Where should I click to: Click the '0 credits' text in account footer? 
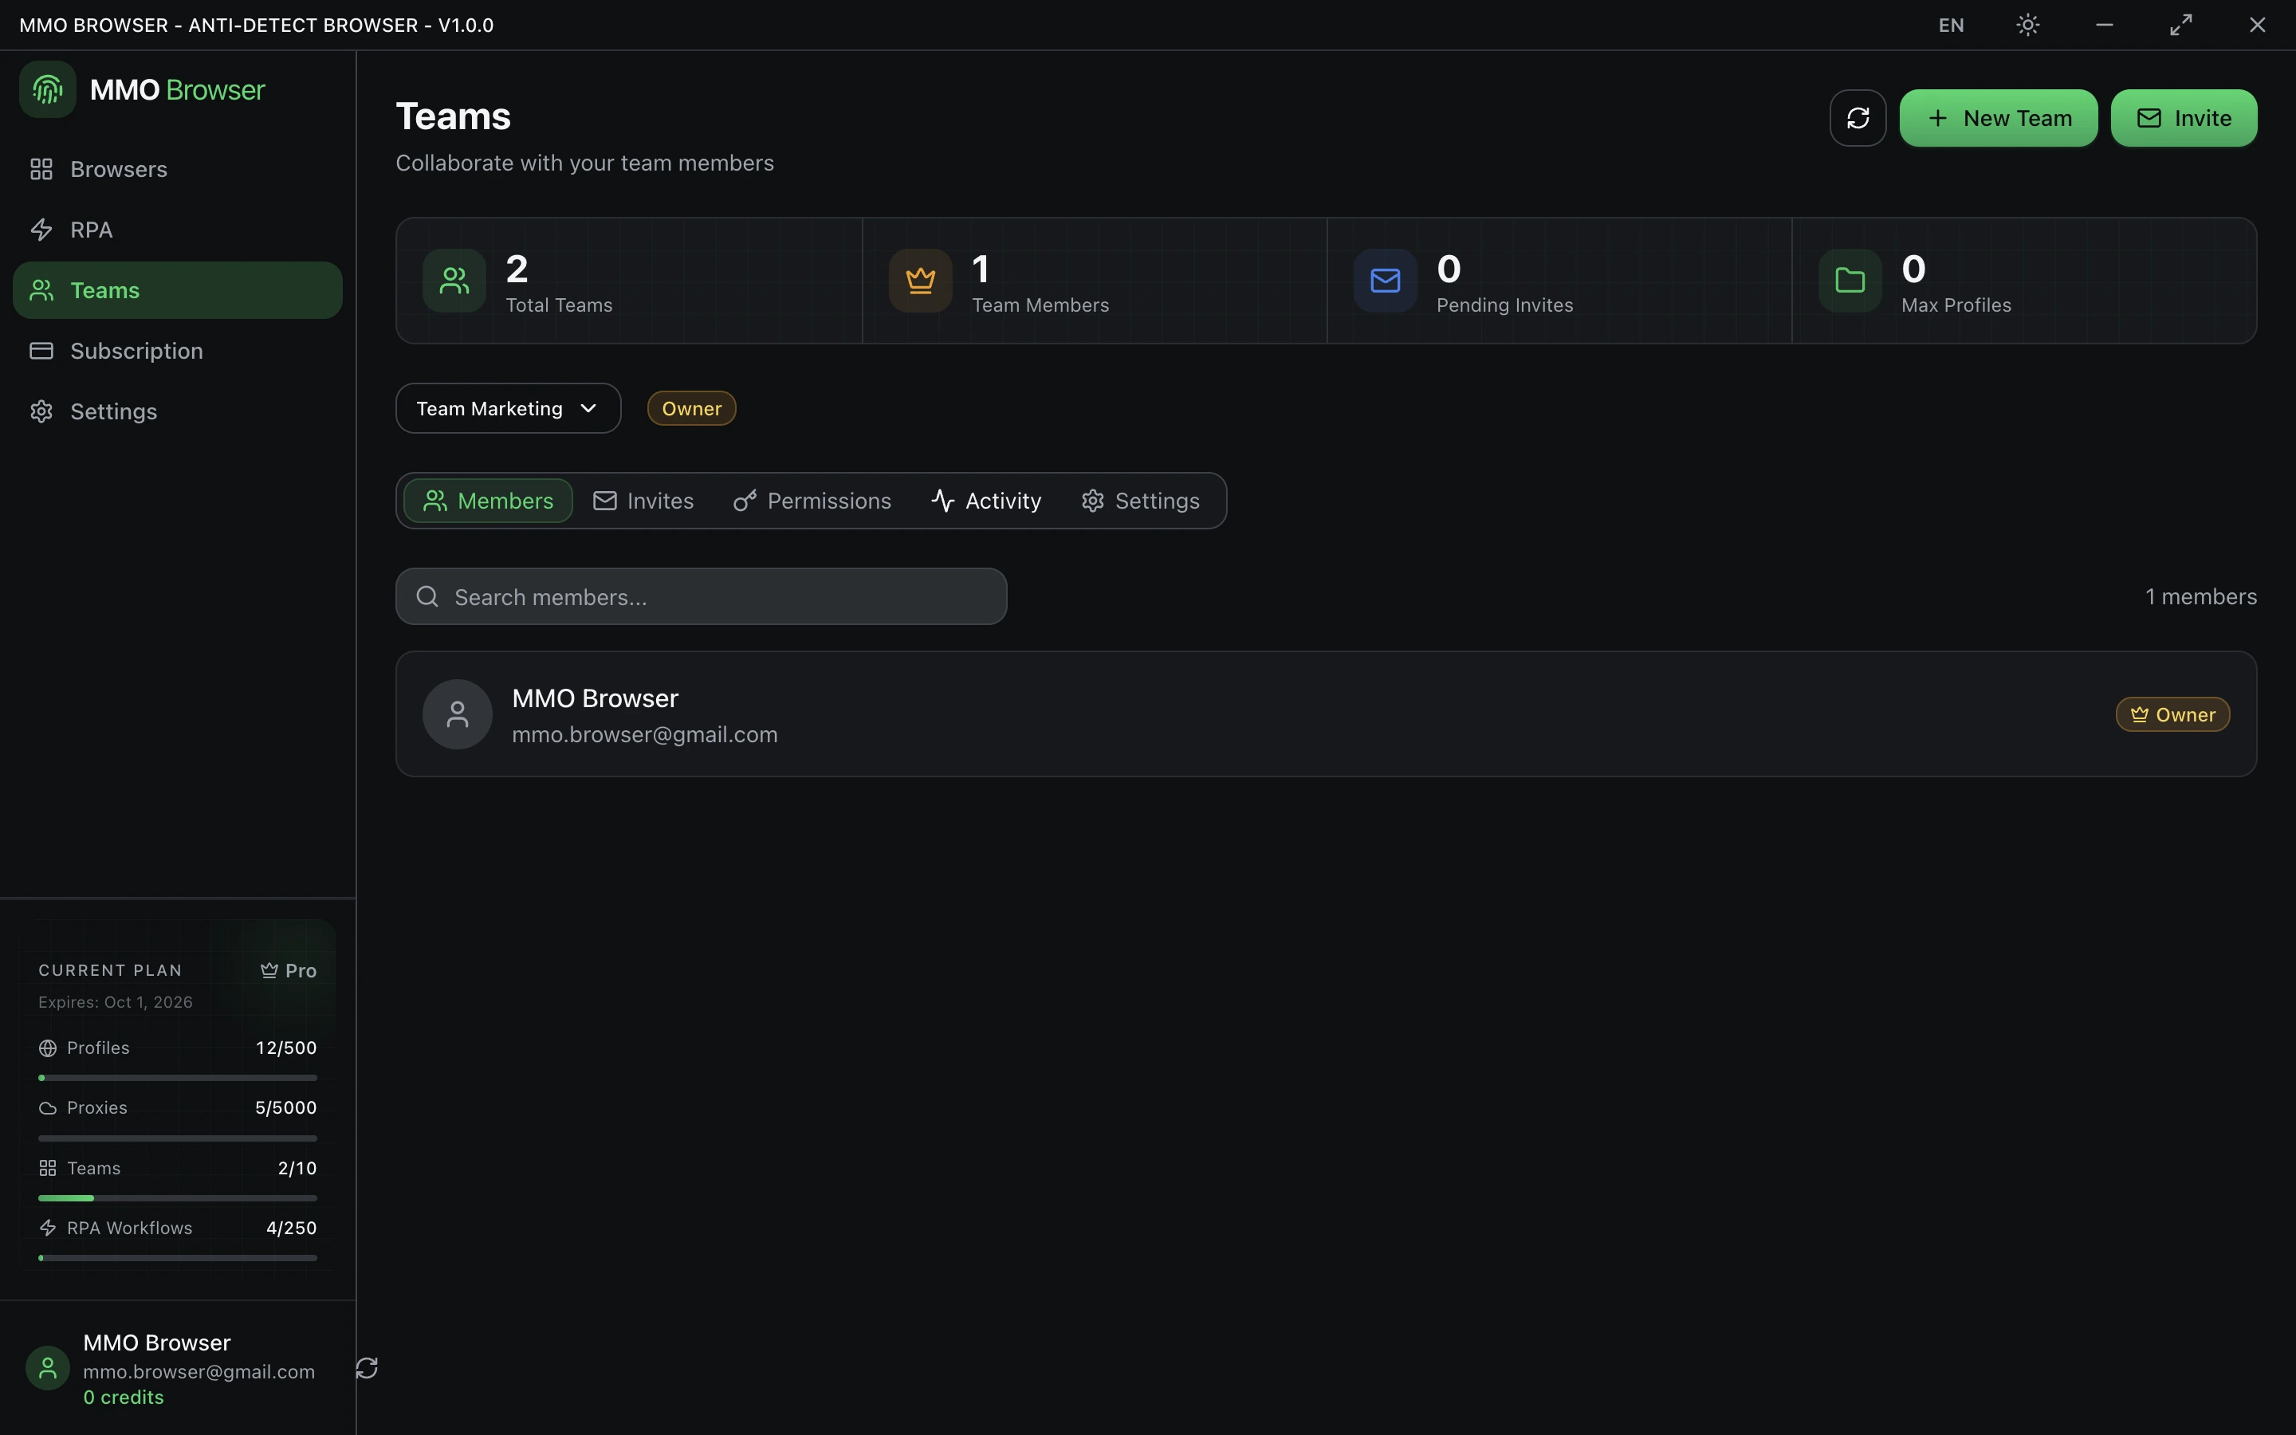pos(124,1397)
